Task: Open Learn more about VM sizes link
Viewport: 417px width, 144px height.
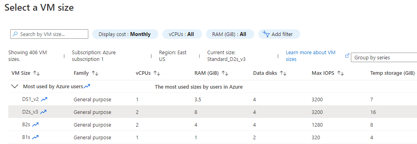Action: pyautogui.click(x=310, y=56)
